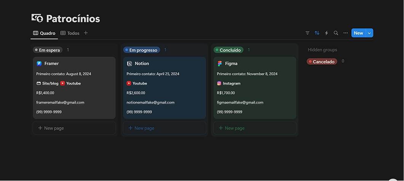
Task: Open the Figma card title
Action: [x=231, y=63]
